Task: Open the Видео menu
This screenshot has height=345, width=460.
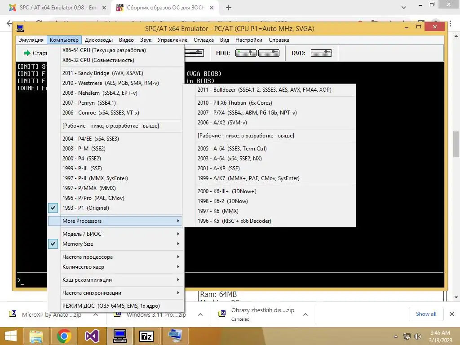Action: tap(126, 40)
